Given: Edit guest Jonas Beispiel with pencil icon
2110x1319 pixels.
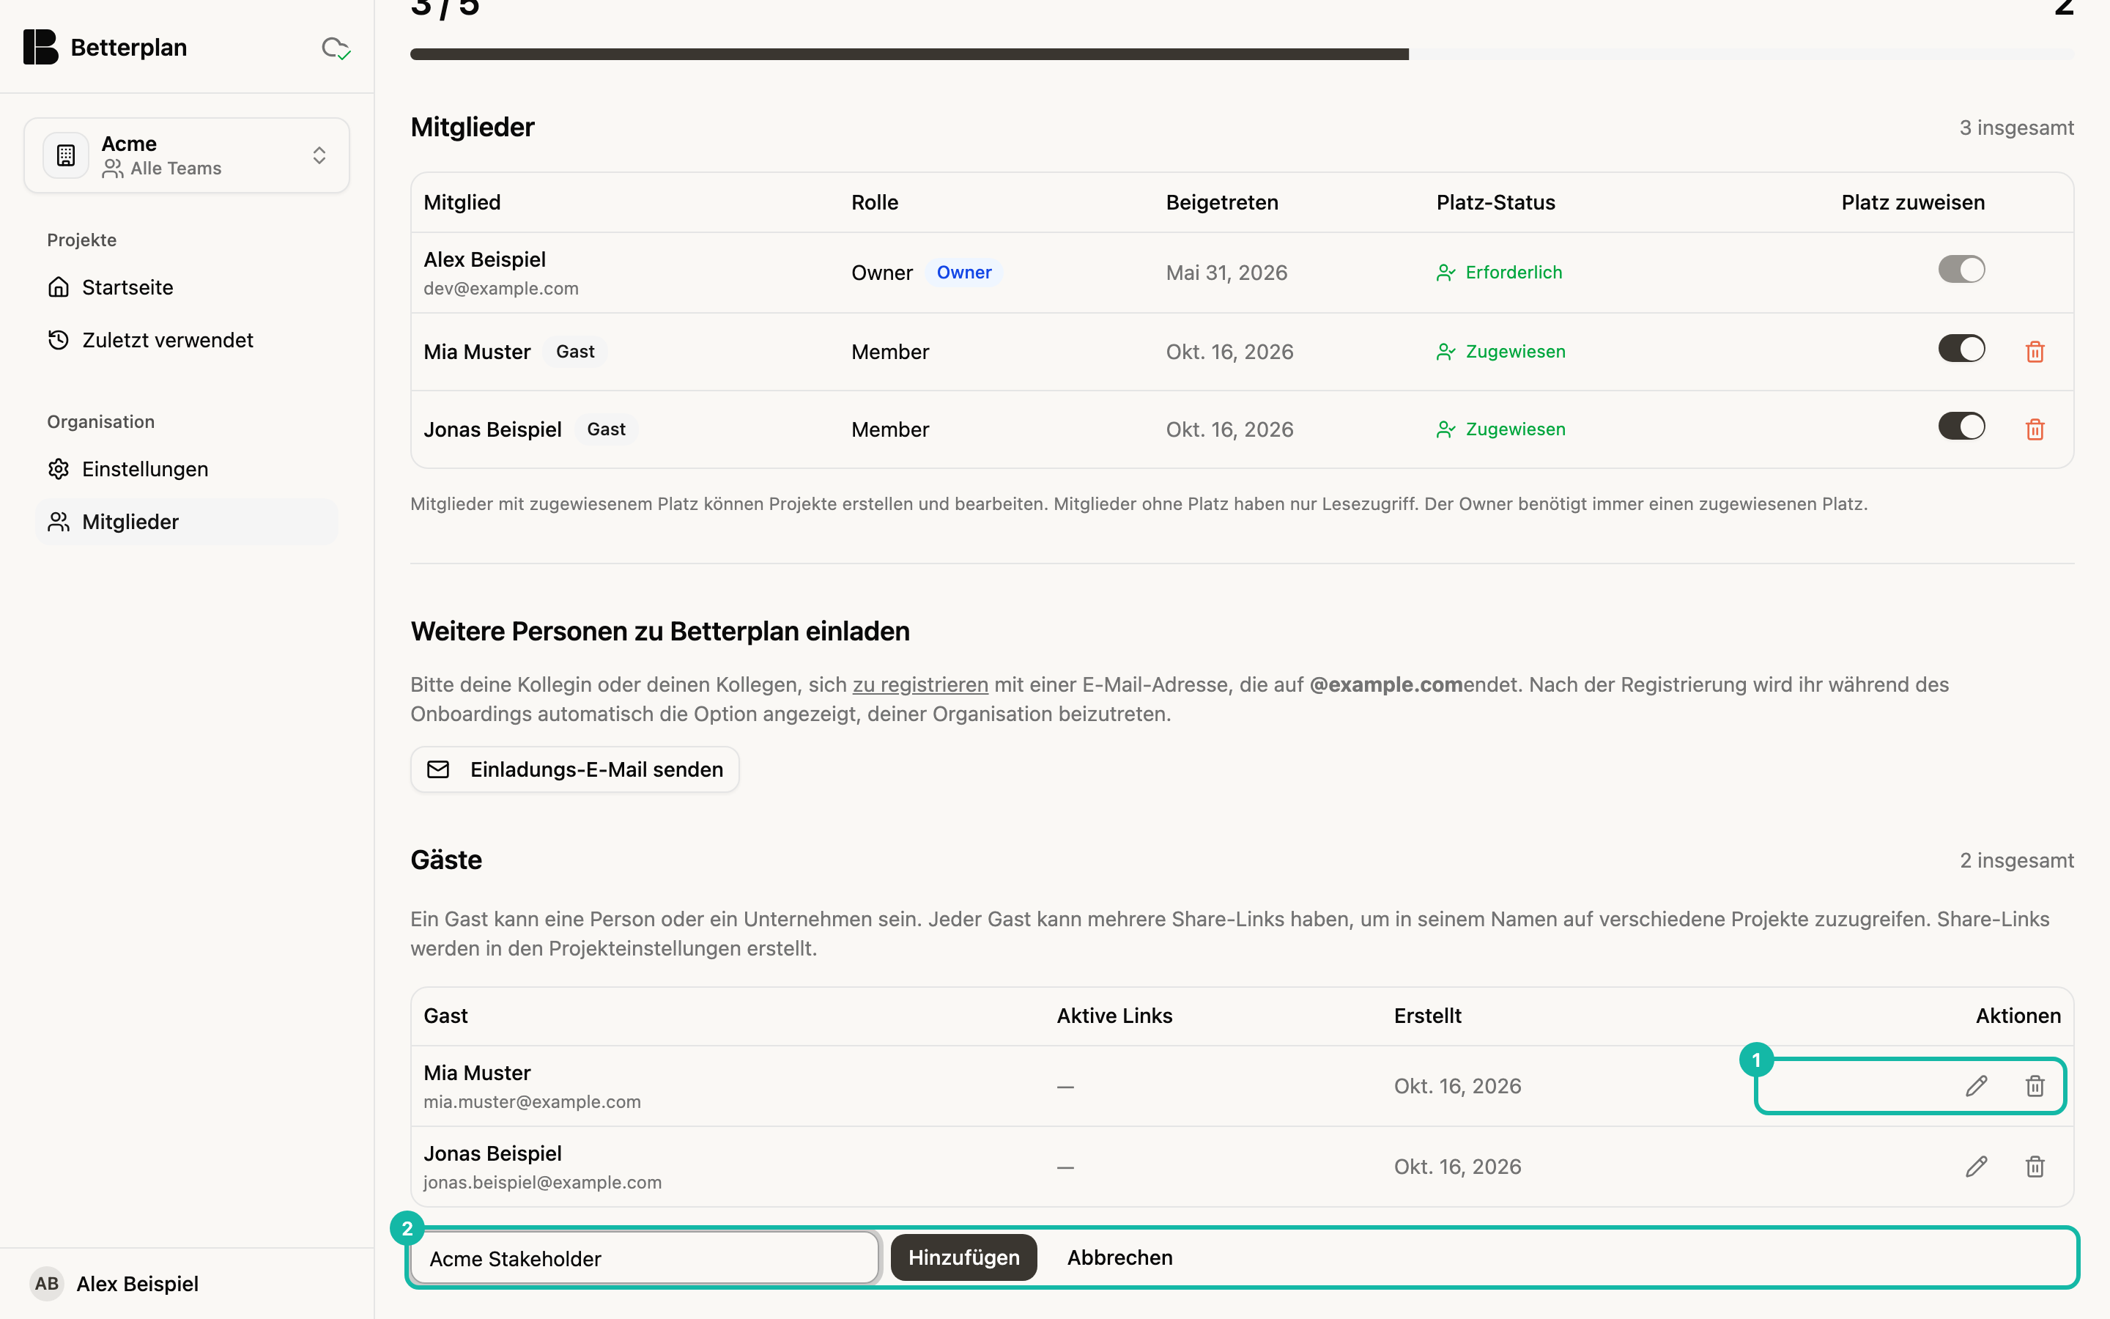Looking at the screenshot, I should pos(1977,1167).
